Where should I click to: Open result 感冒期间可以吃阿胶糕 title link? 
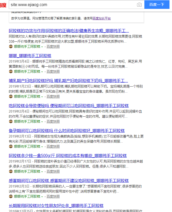69,181
